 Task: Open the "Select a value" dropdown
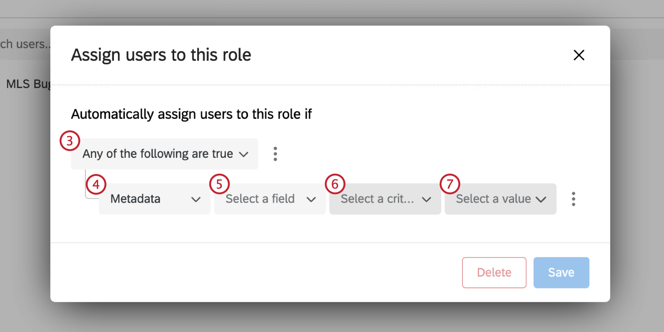point(500,199)
